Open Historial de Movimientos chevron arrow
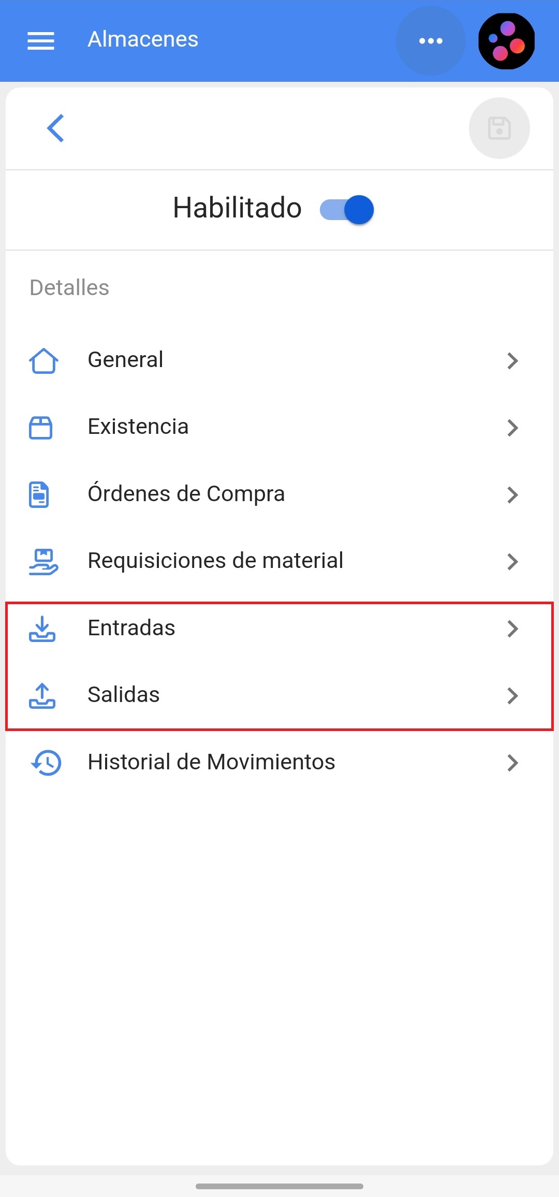Screen dimensions: 559x1197 [x=512, y=763]
